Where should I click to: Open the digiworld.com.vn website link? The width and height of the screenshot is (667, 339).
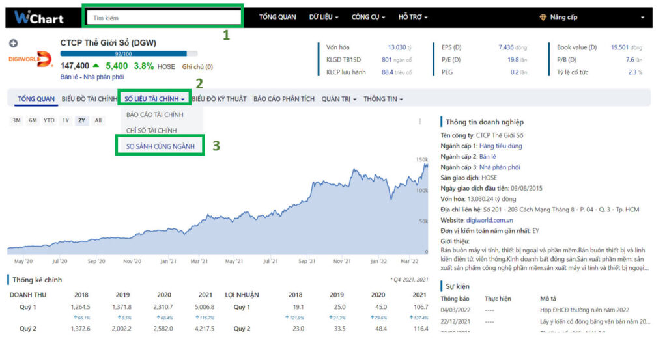point(490,220)
